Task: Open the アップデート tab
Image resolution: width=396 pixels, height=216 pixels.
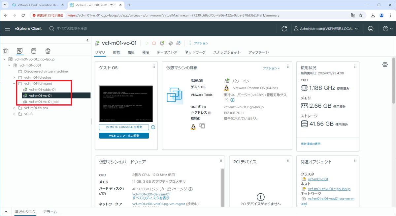Action: 259,52
